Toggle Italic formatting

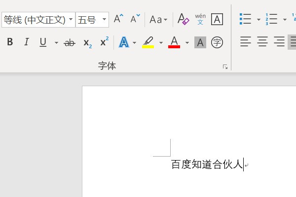(27, 42)
